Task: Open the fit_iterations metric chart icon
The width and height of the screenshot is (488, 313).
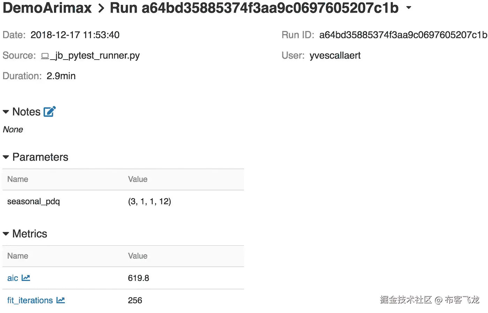Action: pyautogui.click(x=61, y=300)
